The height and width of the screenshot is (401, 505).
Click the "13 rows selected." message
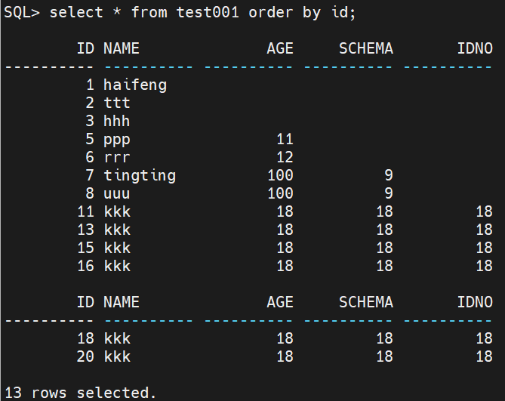79,393
